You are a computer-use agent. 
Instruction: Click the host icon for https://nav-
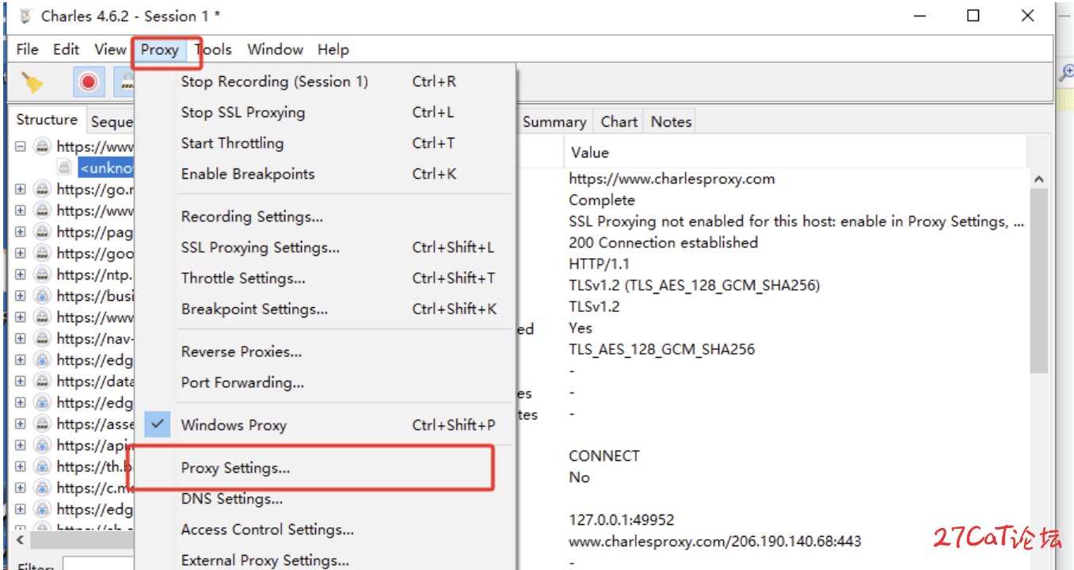pos(42,339)
